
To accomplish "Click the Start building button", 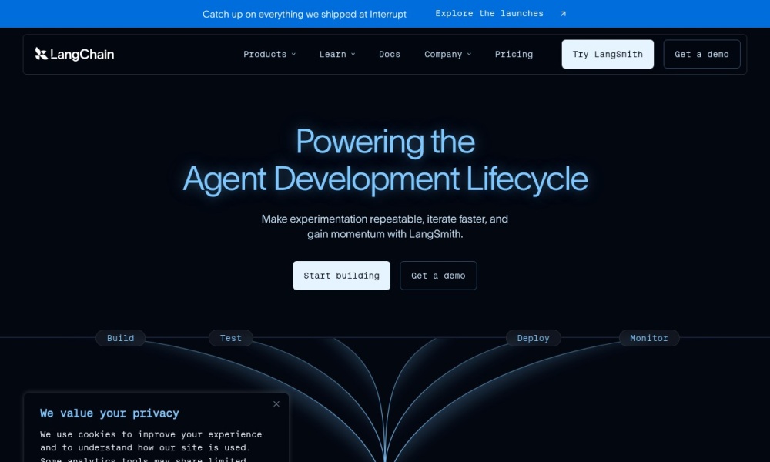I will 341,276.
